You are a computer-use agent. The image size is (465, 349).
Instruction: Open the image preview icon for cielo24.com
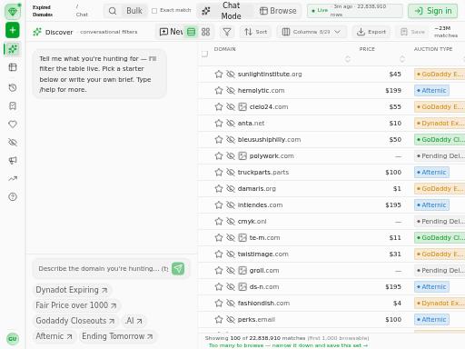coord(242,107)
